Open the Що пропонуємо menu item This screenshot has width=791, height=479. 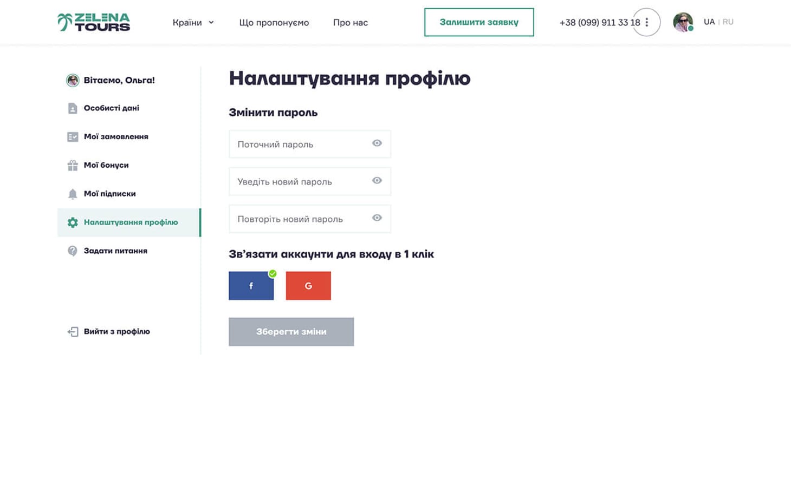(x=274, y=22)
